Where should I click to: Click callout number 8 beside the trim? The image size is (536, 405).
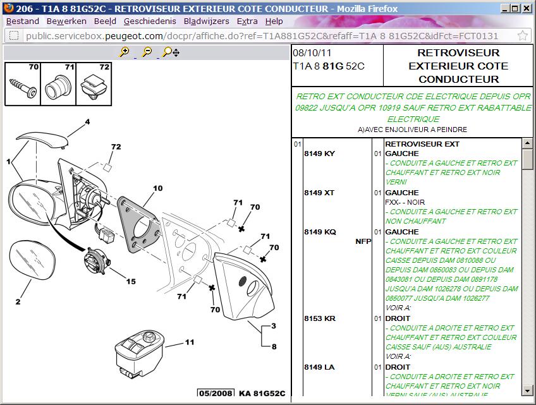coord(274,347)
